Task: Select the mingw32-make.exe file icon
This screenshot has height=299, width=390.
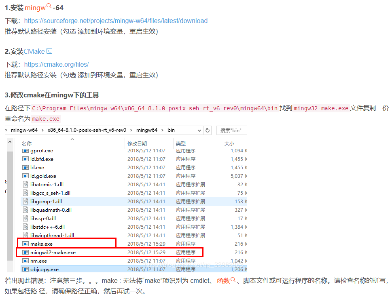Action: pos(25,252)
